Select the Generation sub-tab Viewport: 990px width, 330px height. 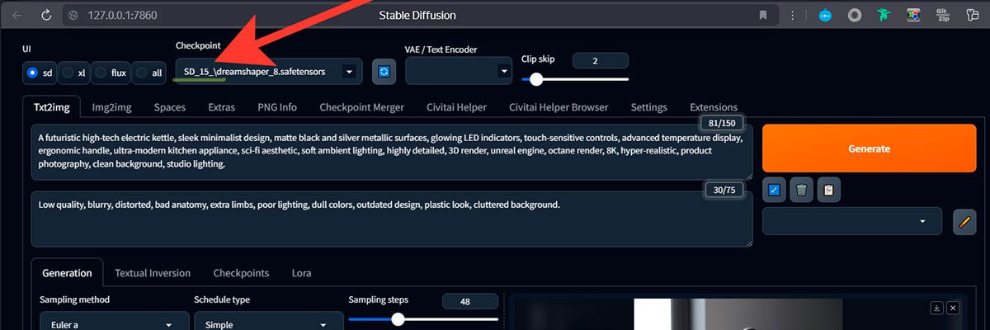pos(67,273)
